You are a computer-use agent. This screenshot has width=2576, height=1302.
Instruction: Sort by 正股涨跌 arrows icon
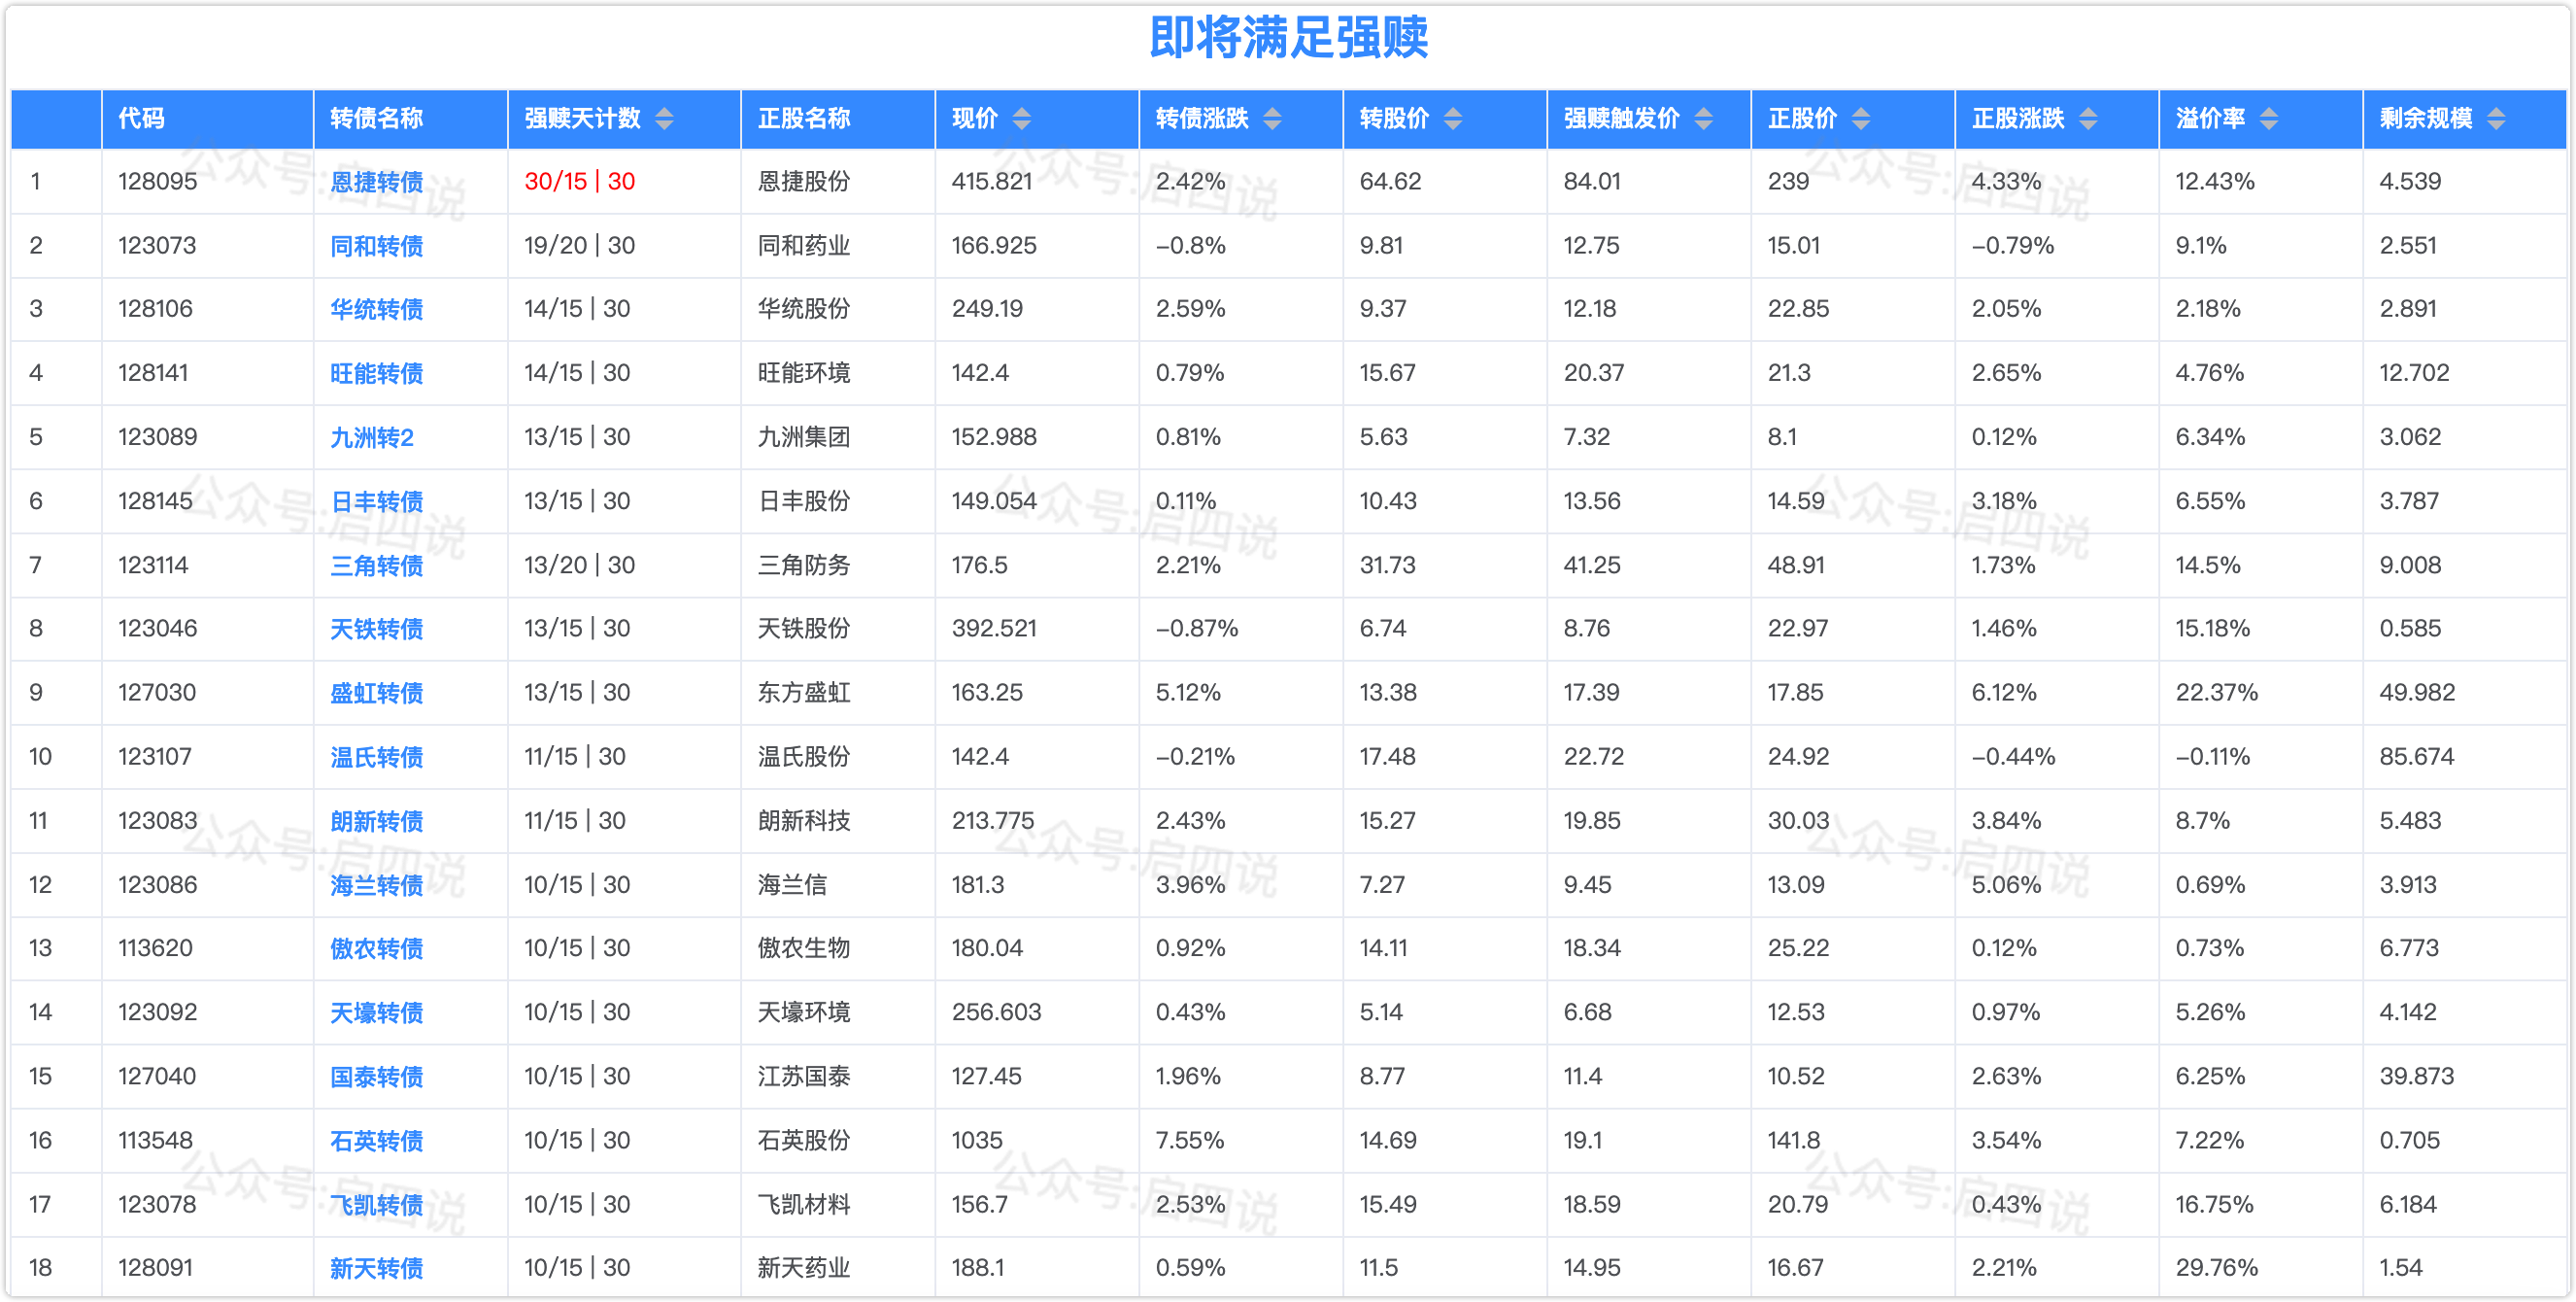2088,119
